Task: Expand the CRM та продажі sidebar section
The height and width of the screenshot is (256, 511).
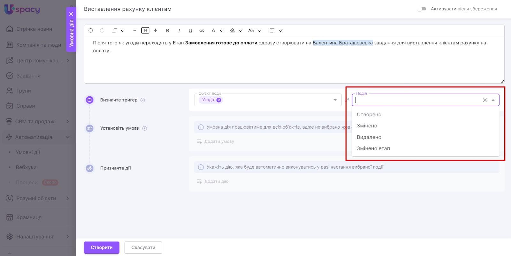Action: (67, 121)
